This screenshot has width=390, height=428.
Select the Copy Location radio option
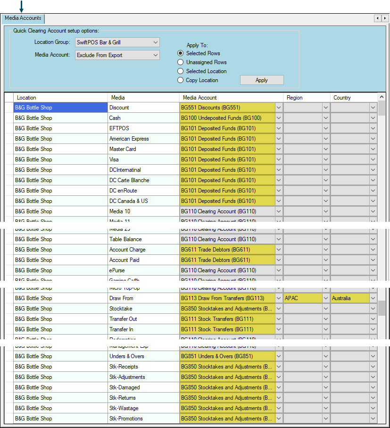click(198, 80)
